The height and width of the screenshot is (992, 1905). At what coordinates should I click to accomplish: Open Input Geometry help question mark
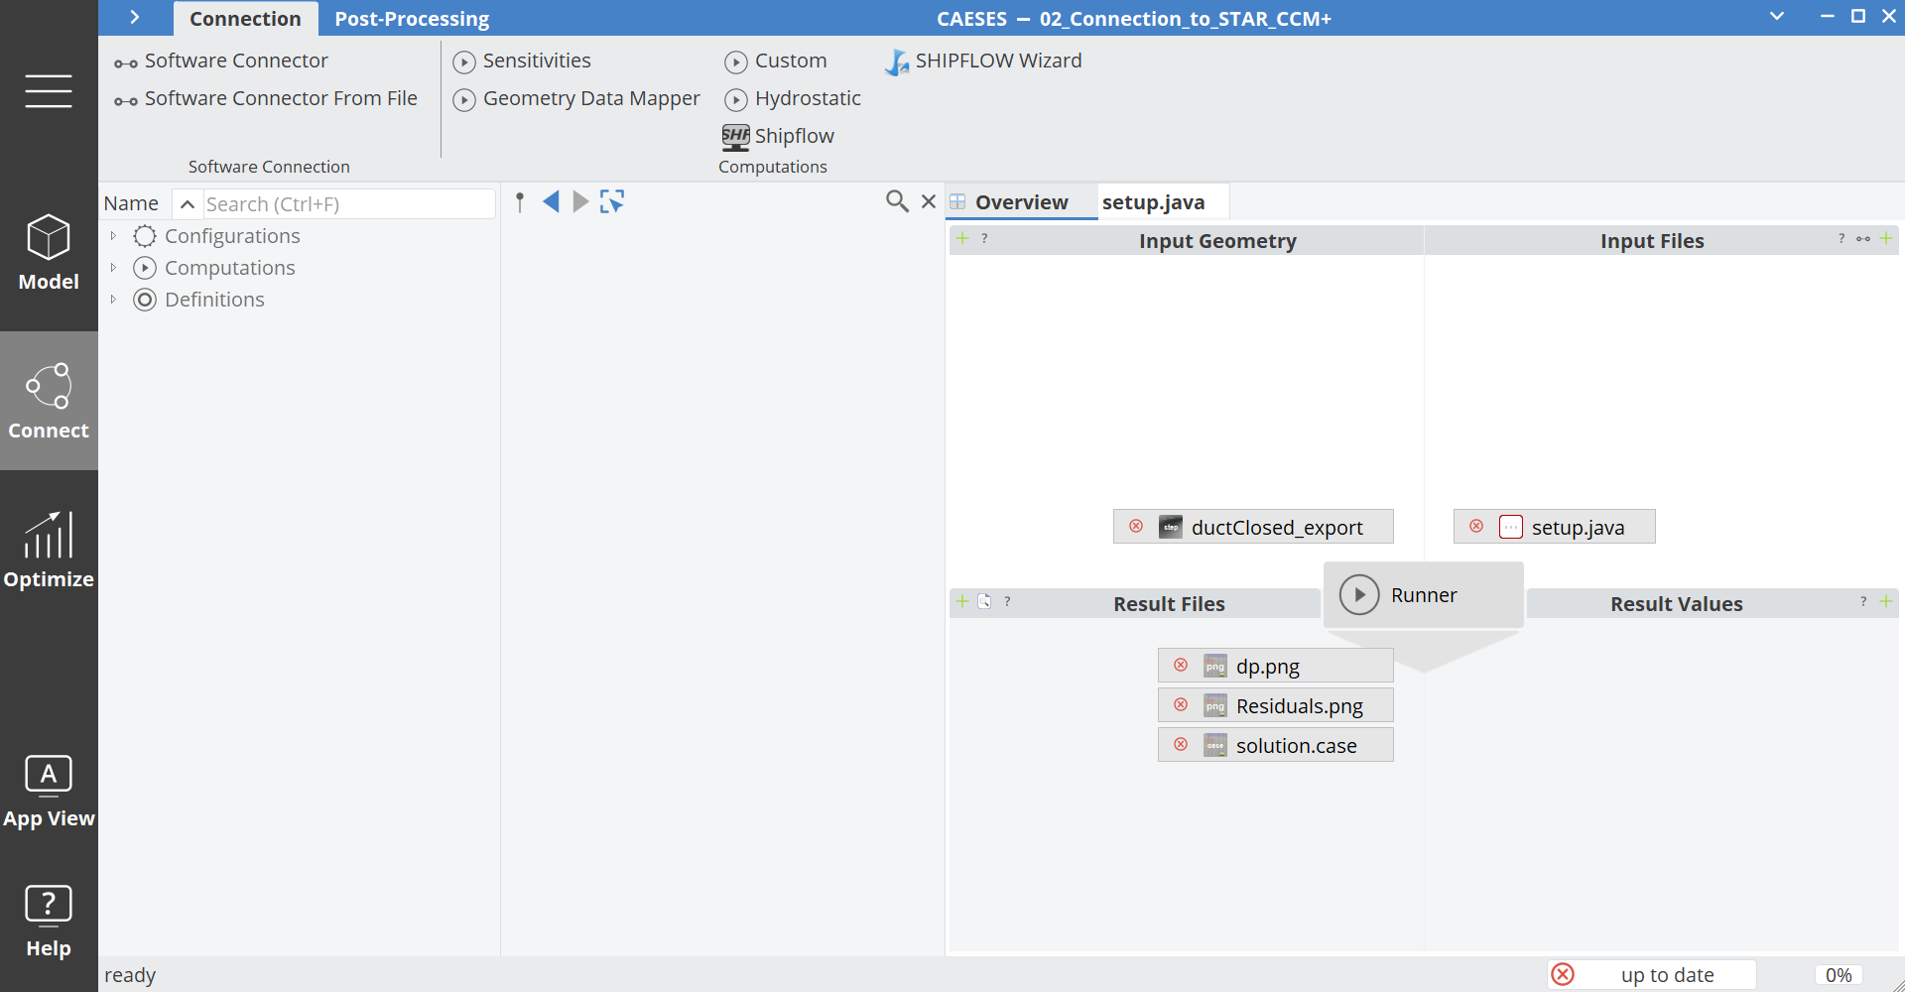(x=984, y=239)
